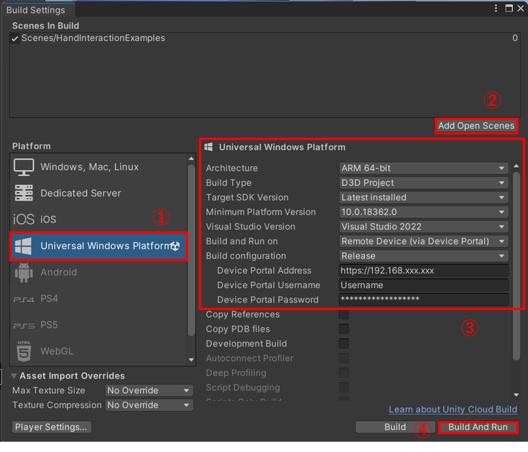The width and height of the screenshot is (528, 452).
Task: Select the Android platform entry
Action: [x=98, y=272]
